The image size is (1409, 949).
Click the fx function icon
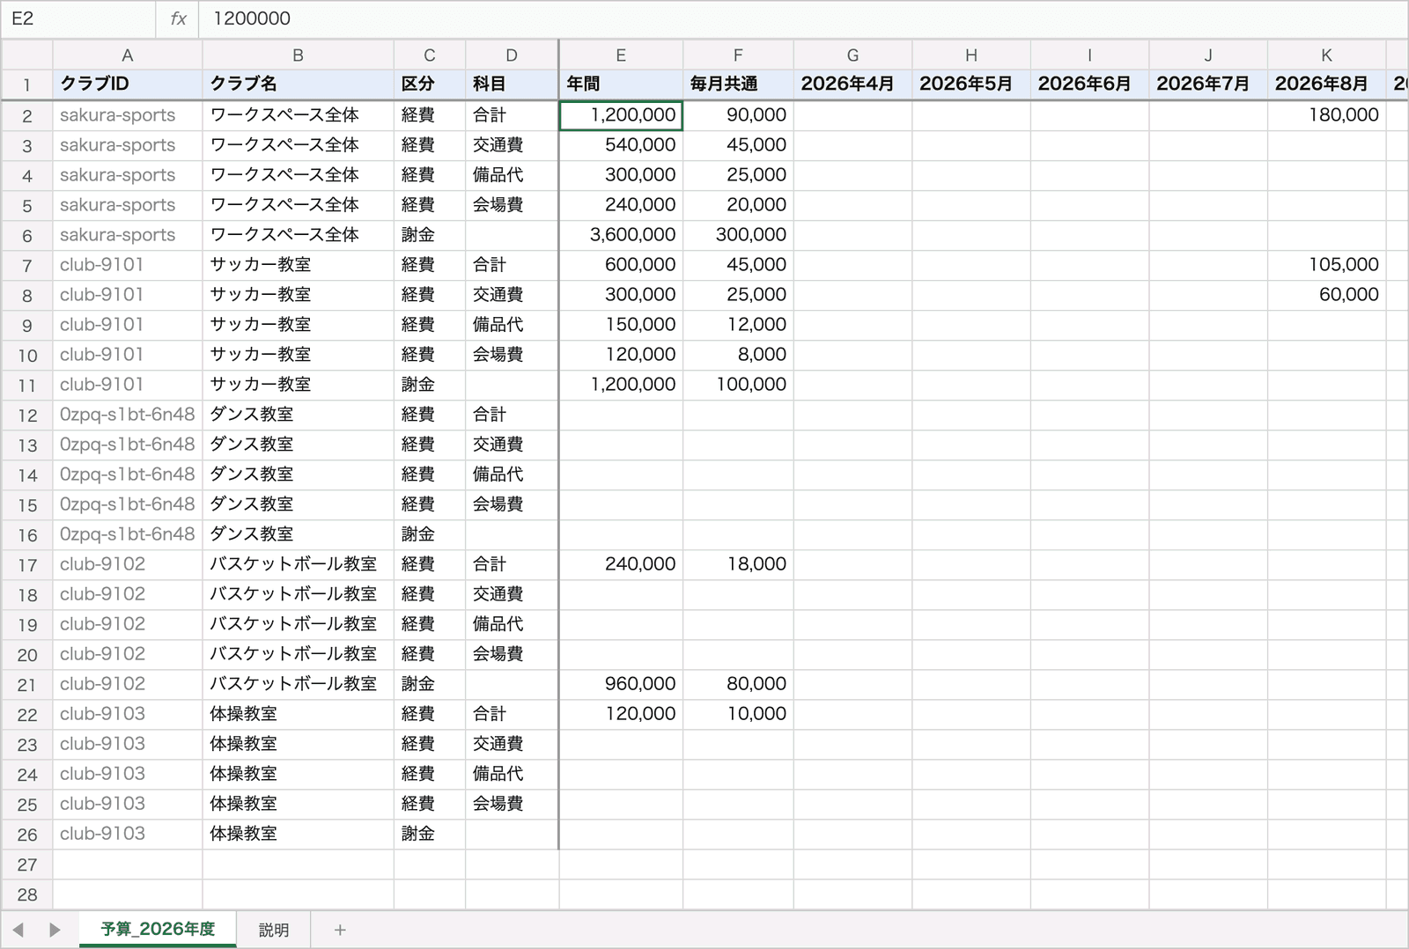coord(178,18)
